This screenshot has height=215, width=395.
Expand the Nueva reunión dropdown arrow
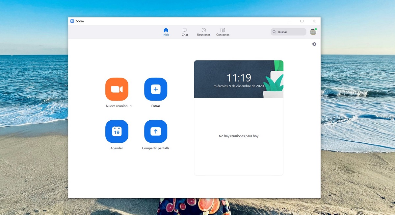(131, 106)
